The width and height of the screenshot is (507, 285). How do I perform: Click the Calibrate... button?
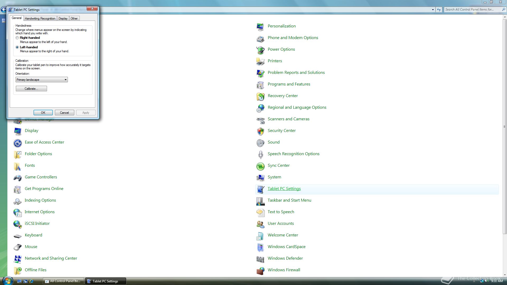click(31, 89)
